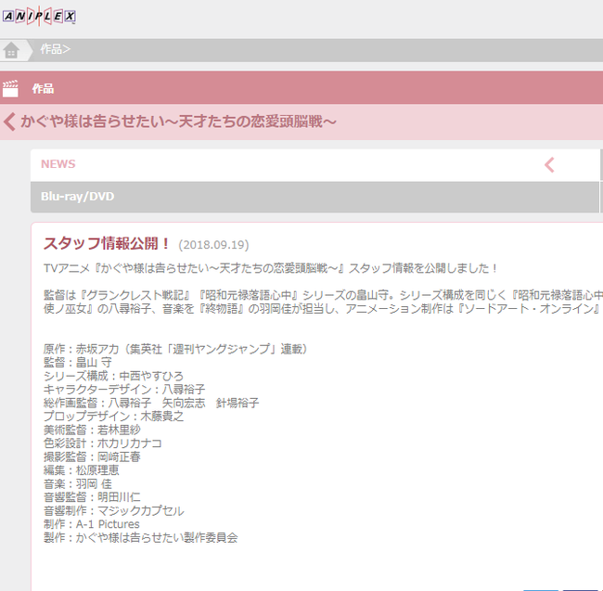This screenshot has height=591, width=603.
Task: Select the 色彩設計：ホカリカナコ line
Action: [103, 443]
